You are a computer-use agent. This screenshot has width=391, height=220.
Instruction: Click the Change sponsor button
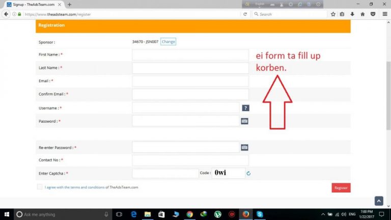coord(168,42)
